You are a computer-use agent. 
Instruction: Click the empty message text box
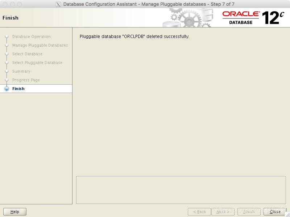click(x=181, y=190)
